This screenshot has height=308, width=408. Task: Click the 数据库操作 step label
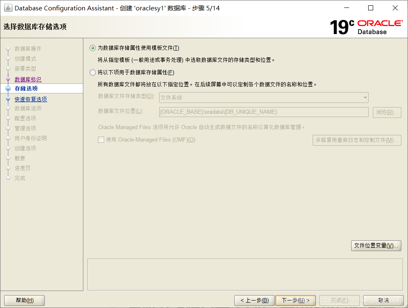pos(28,49)
